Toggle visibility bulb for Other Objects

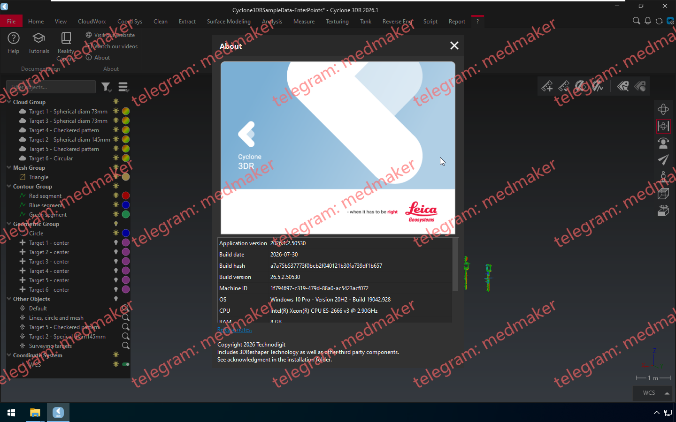(x=116, y=299)
